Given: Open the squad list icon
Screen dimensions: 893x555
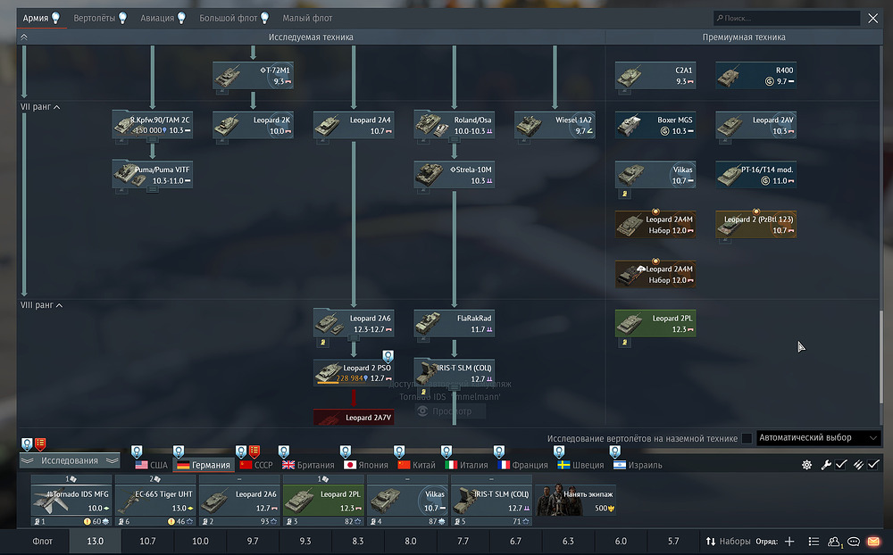Looking at the screenshot, I should coord(814,542).
